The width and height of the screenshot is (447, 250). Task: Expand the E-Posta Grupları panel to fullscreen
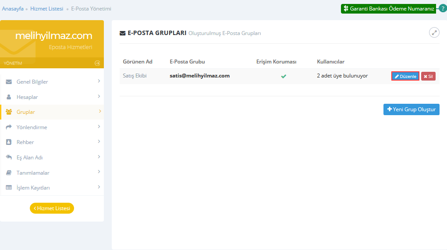coord(434,32)
